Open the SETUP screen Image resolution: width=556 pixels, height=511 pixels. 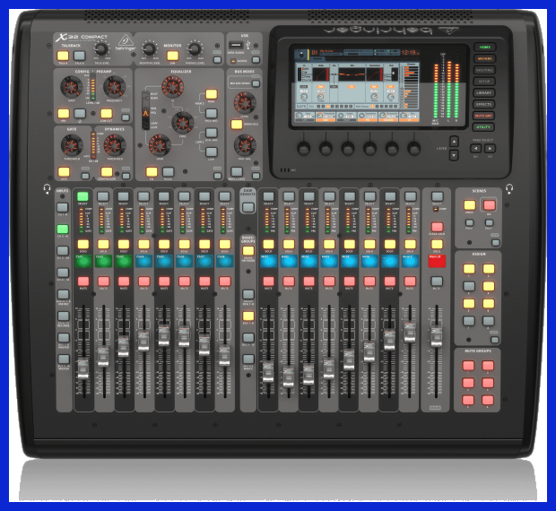tap(484, 82)
